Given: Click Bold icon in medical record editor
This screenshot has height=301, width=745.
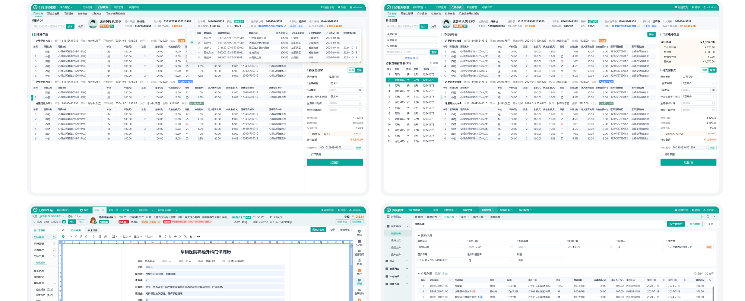Looking at the screenshot, I should click(160, 237).
